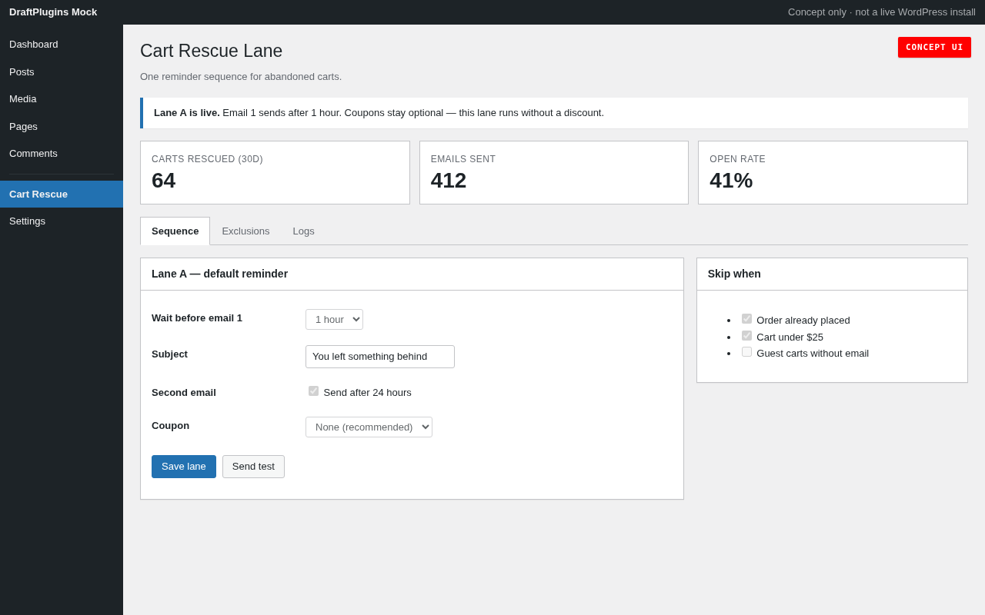Switch to the Exclusions tab

[x=245, y=231]
